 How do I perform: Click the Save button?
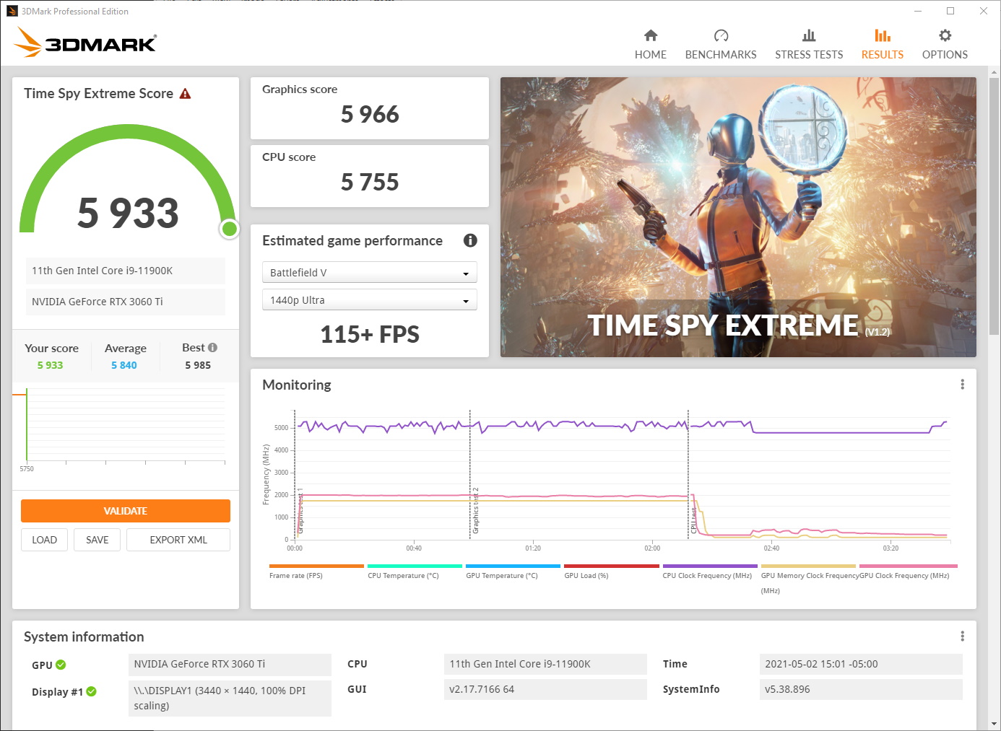[x=97, y=540]
